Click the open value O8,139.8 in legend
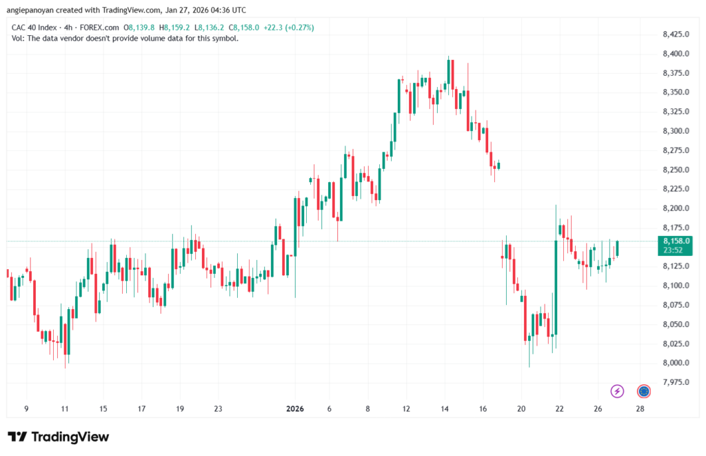 pyautogui.click(x=139, y=28)
